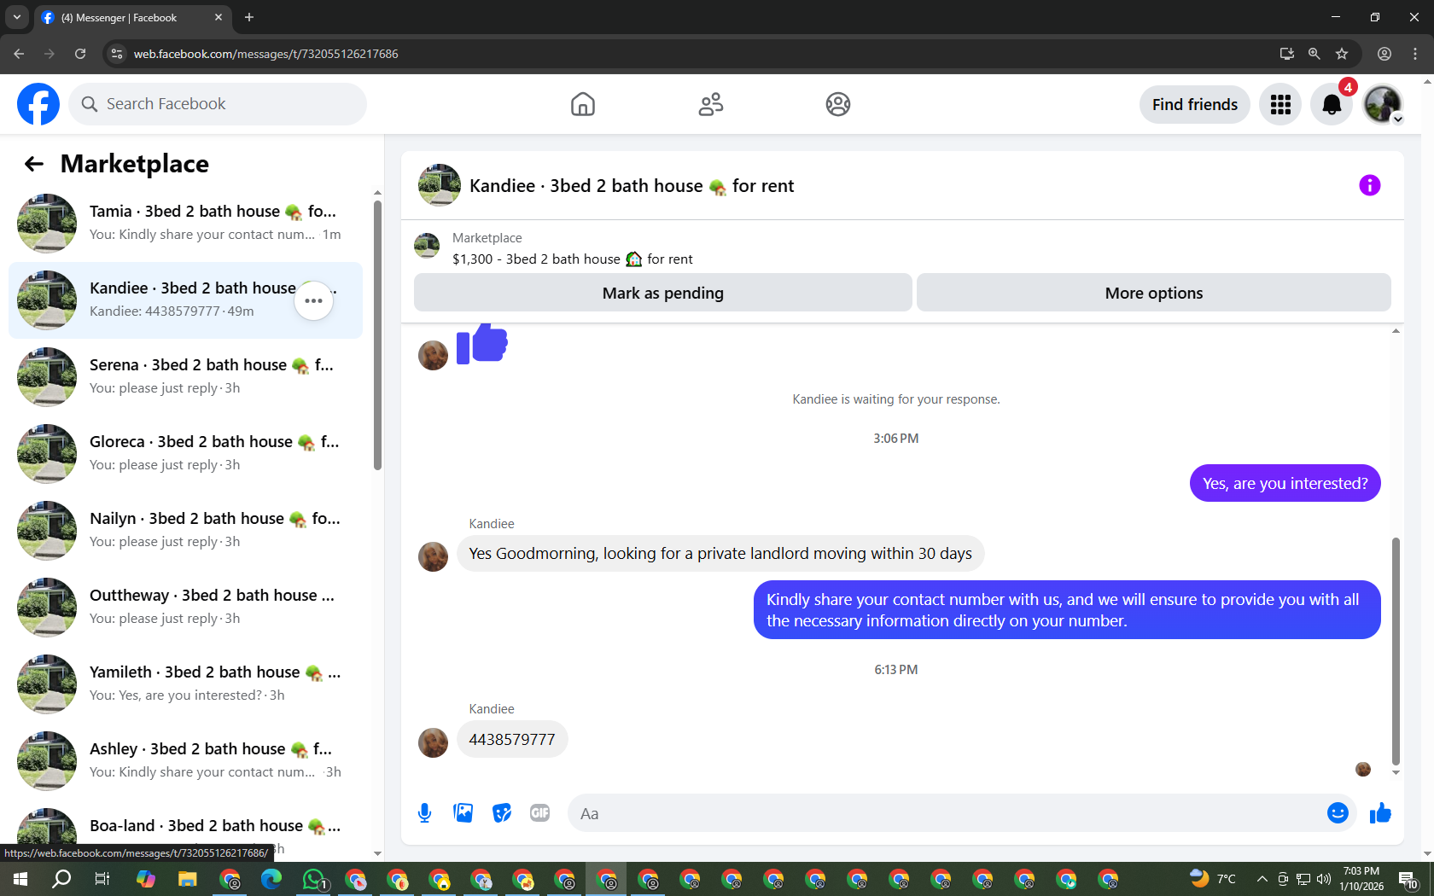
Task: Open the browser profile icon
Action: point(1384,54)
